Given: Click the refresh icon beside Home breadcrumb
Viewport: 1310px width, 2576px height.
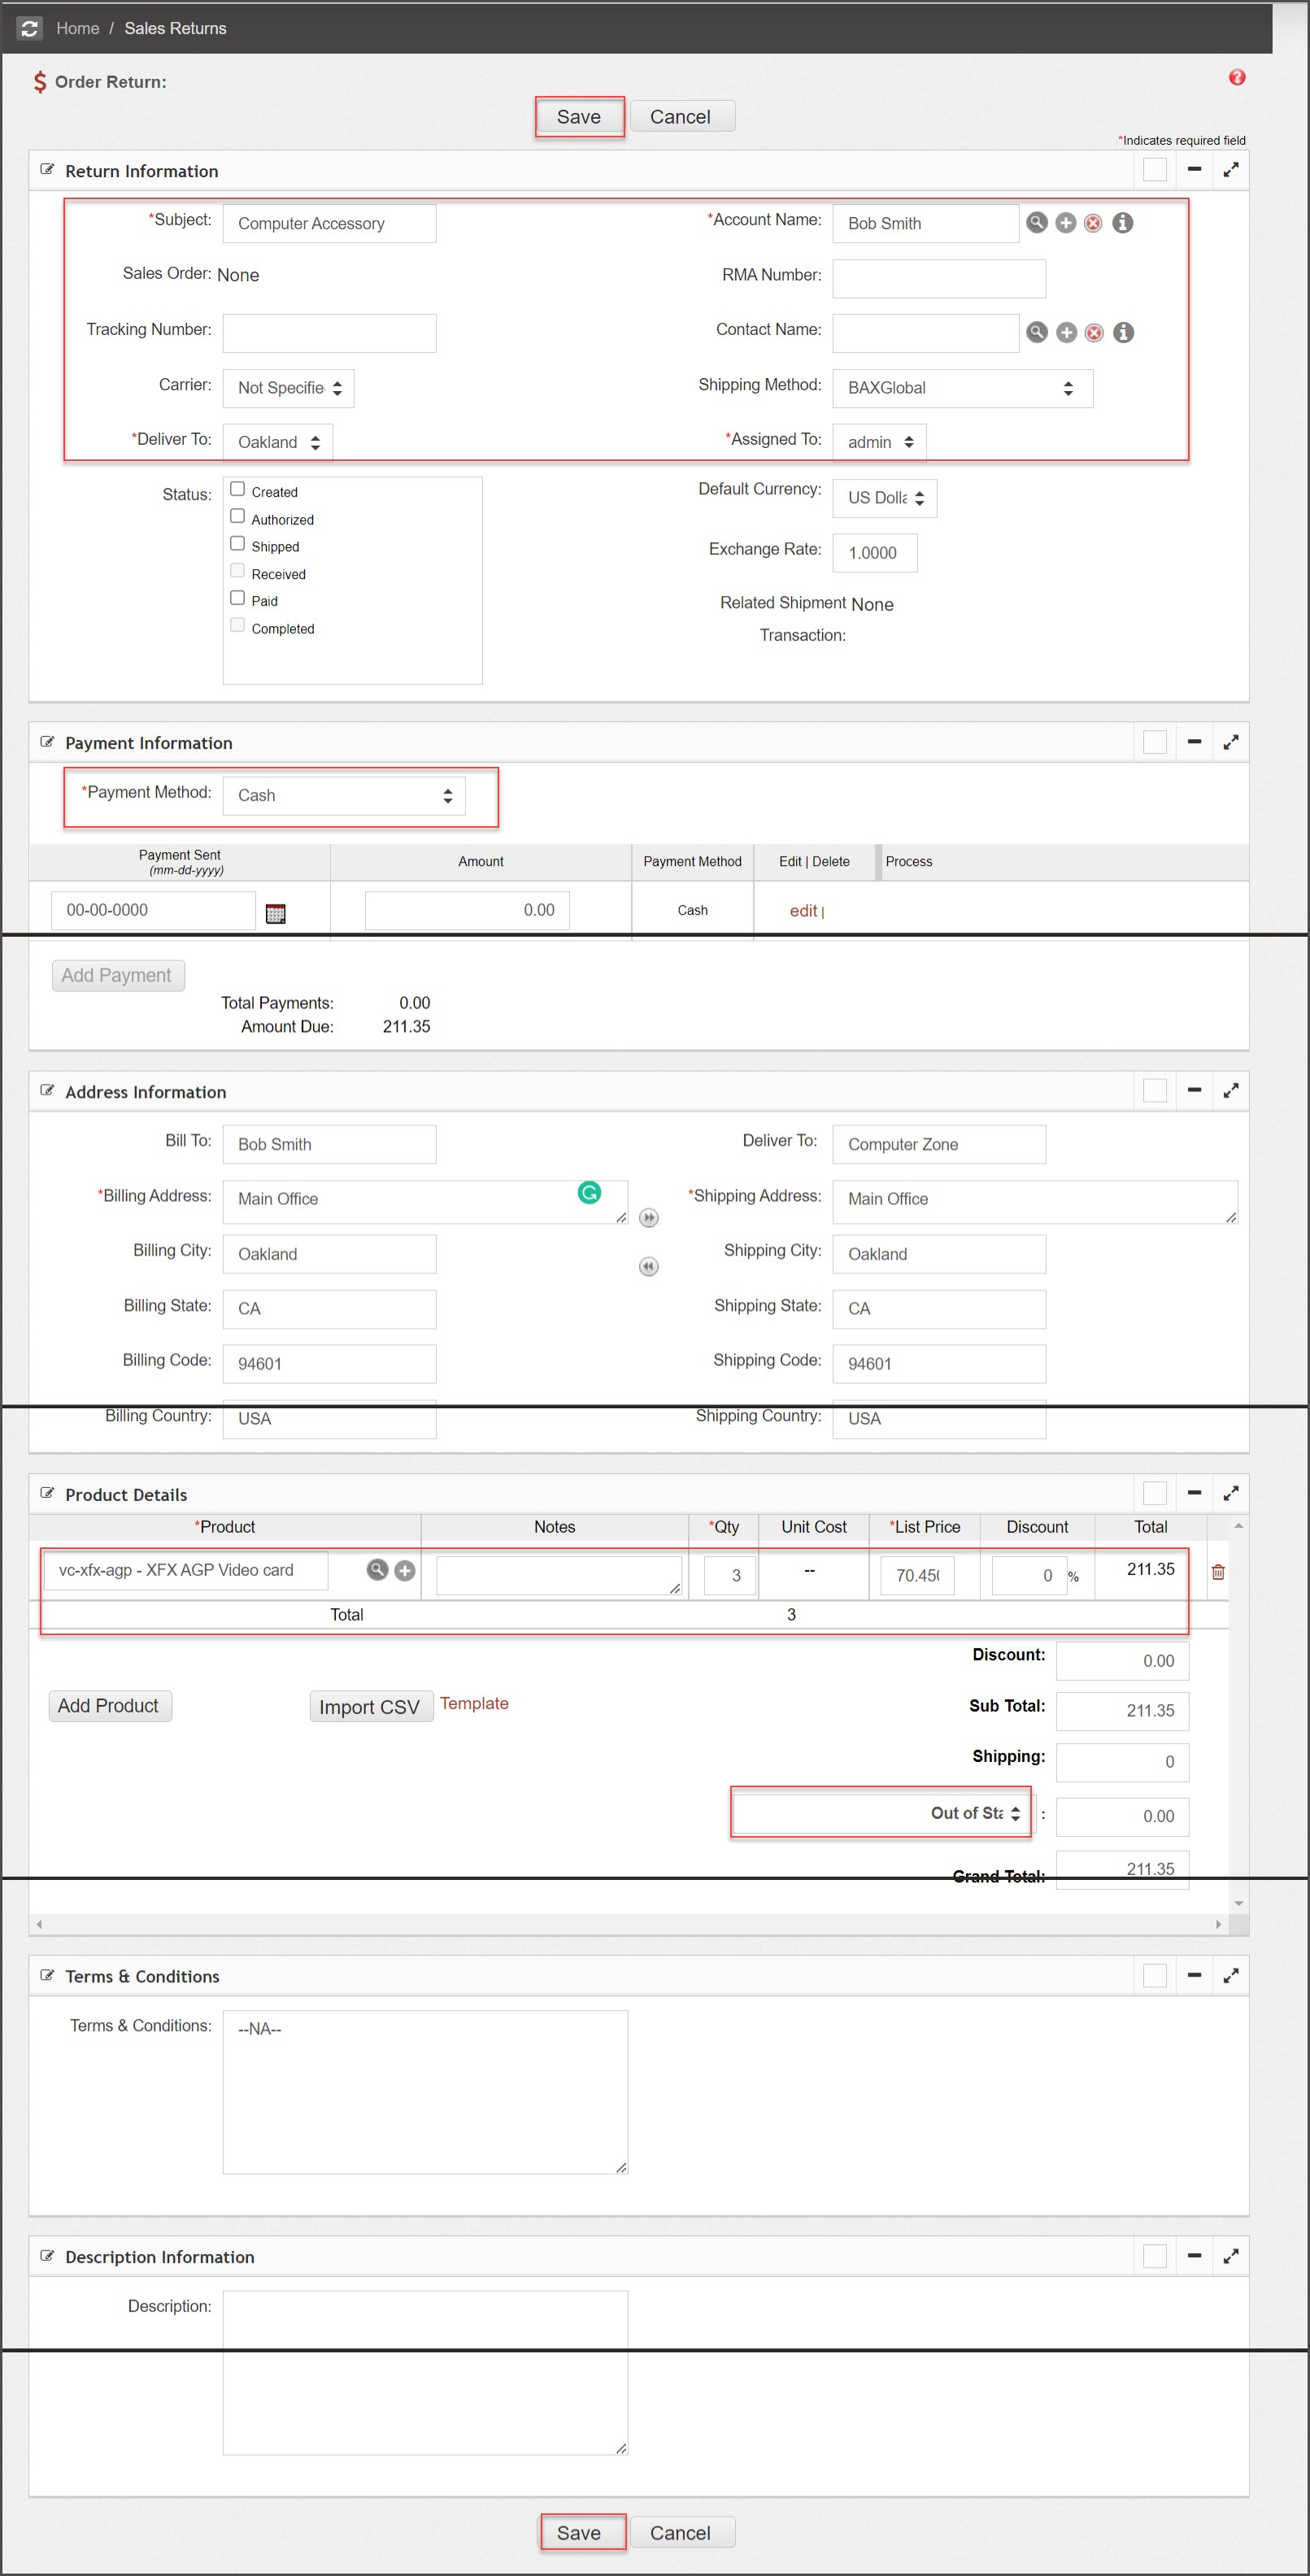Looking at the screenshot, I should coord(29,28).
